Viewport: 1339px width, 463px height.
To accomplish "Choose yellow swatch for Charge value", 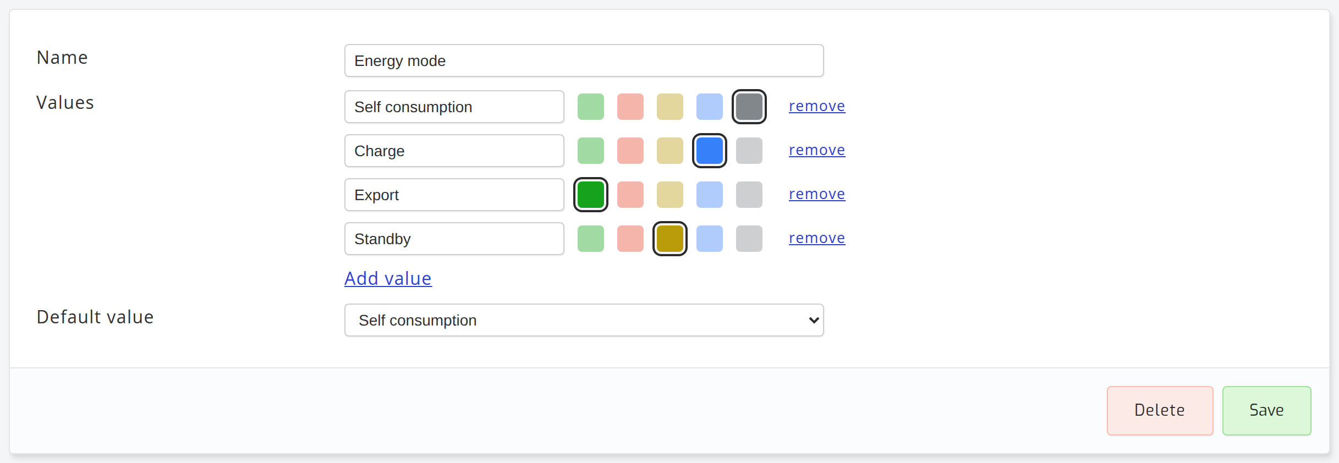I will 670,151.
